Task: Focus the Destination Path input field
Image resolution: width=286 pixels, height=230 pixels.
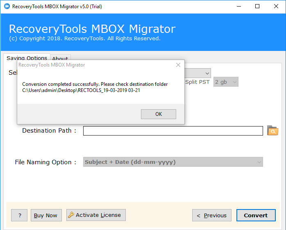Action: point(173,131)
